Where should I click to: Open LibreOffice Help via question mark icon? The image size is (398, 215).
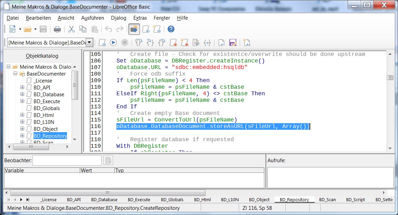pyautogui.click(x=171, y=29)
